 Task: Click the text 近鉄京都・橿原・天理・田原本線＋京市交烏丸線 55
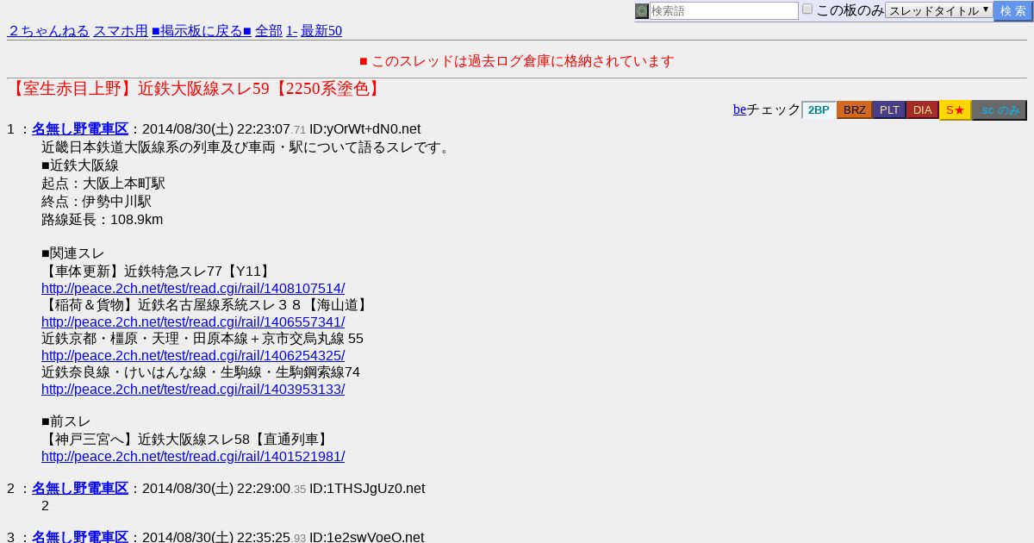[202, 339]
